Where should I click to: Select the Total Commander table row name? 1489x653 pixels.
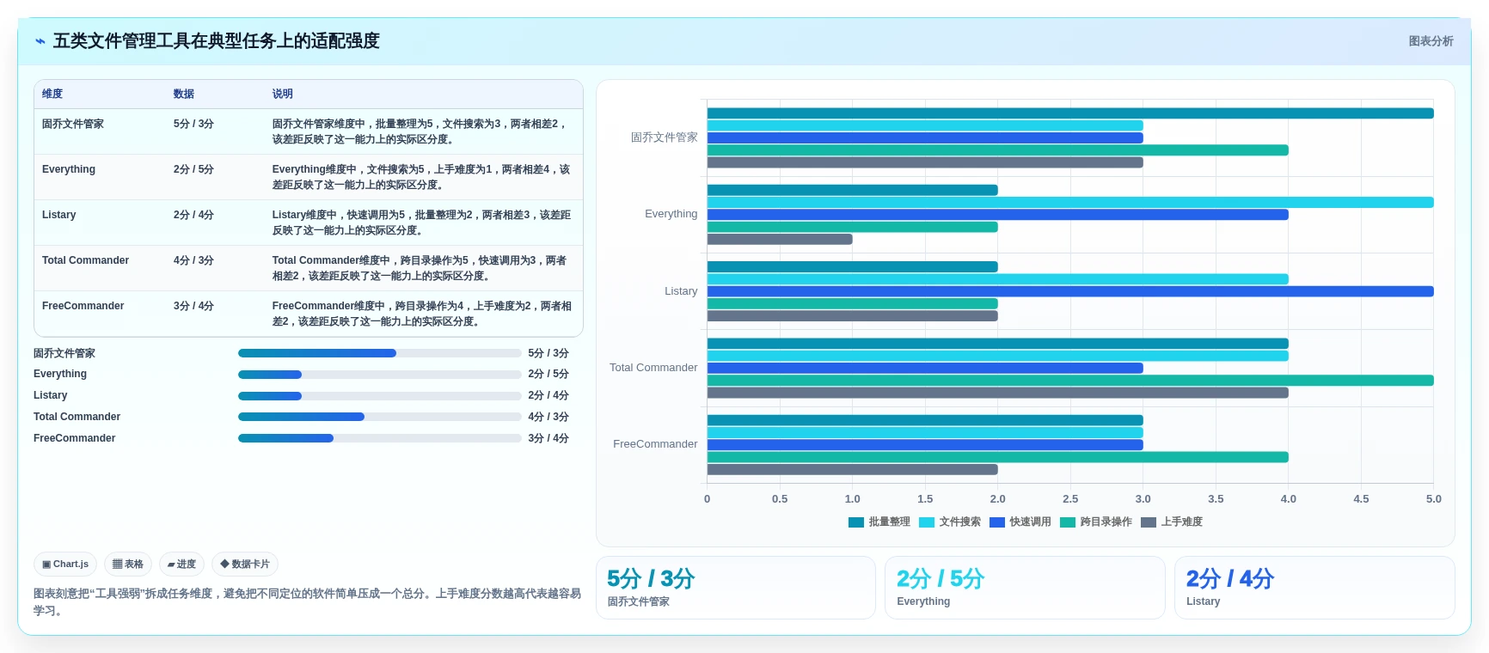[x=86, y=260]
